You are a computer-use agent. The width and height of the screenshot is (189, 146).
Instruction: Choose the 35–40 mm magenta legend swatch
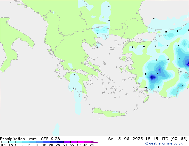74,142
